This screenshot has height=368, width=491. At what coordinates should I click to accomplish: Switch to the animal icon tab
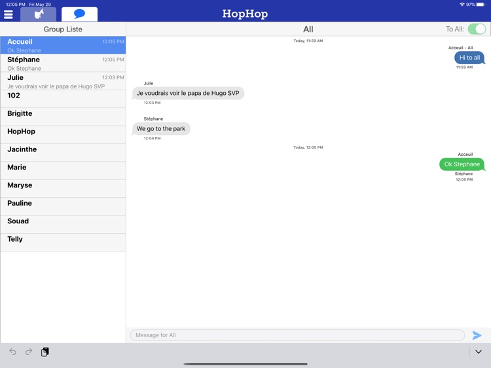[38, 14]
